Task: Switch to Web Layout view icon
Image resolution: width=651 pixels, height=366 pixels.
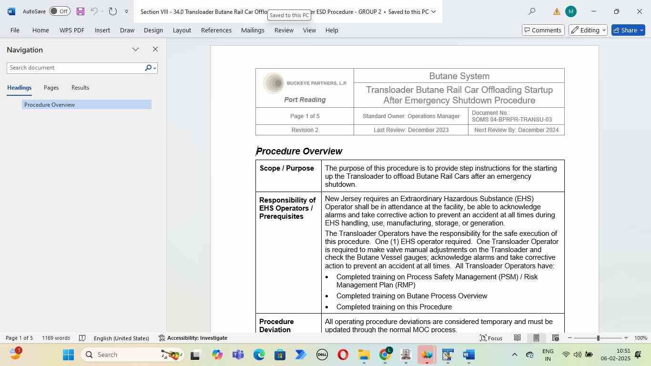Action: tap(555, 338)
